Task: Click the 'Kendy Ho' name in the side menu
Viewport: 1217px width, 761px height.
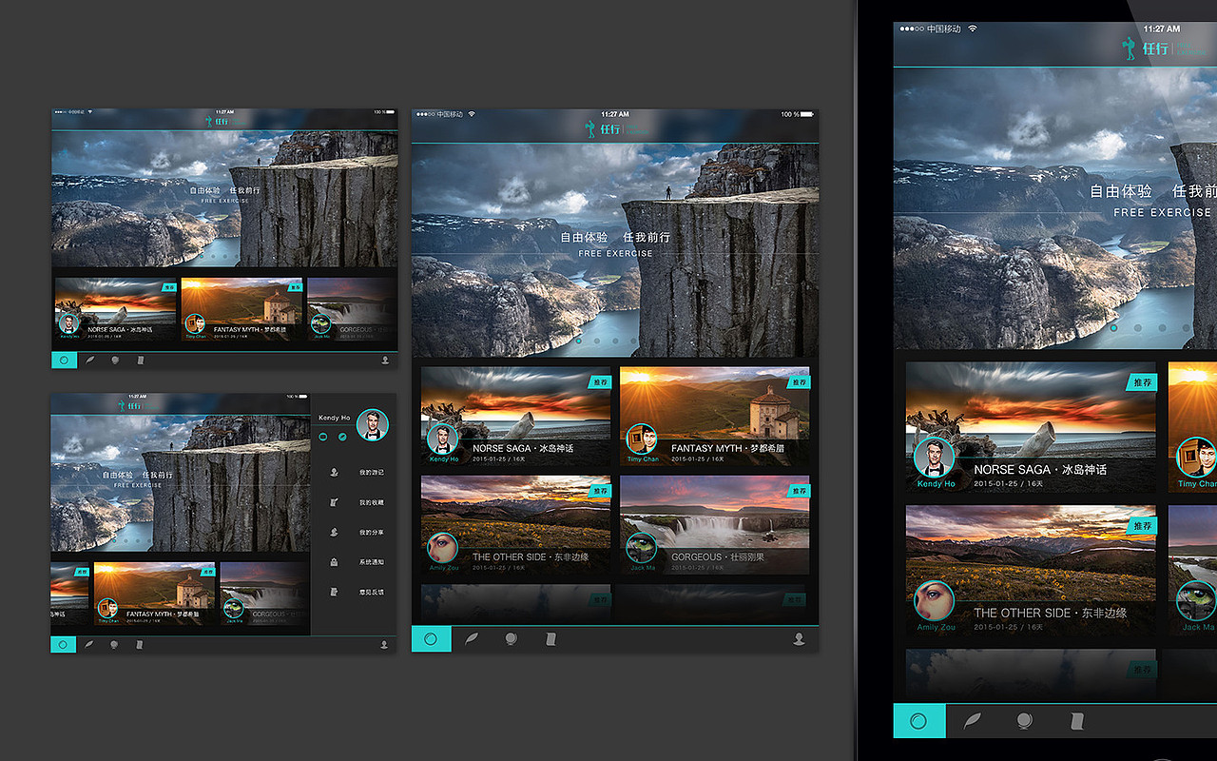Action: [x=334, y=418]
